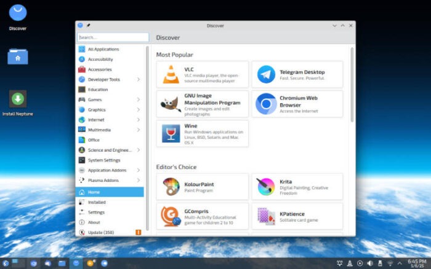The image size is (431, 269).
Task: Open the Installed sidebar entry
Action: (110, 202)
